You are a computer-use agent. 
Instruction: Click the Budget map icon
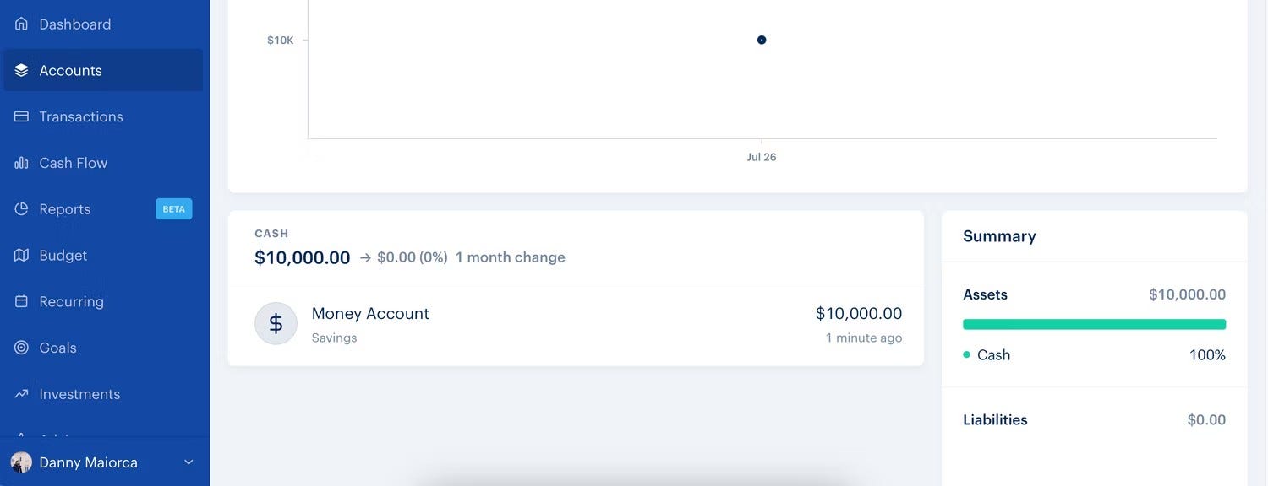click(21, 255)
